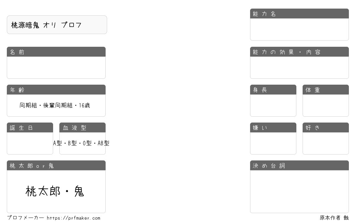Click the 能力名 header bar
The width and height of the screenshot is (356, 222).
click(299, 14)
